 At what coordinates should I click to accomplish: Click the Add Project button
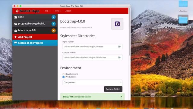35,37
